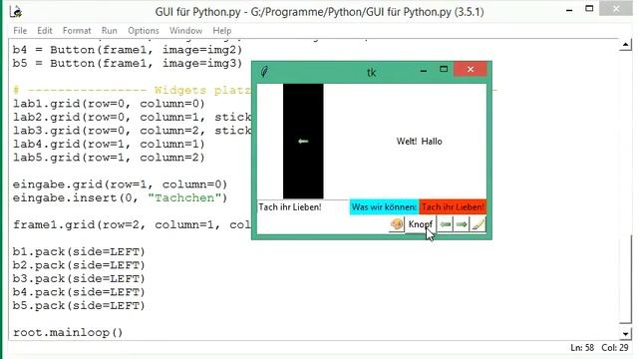The image size is (638, 359).
Task: Click the IDLE Python icon in title bar
Action: (16, 12)
